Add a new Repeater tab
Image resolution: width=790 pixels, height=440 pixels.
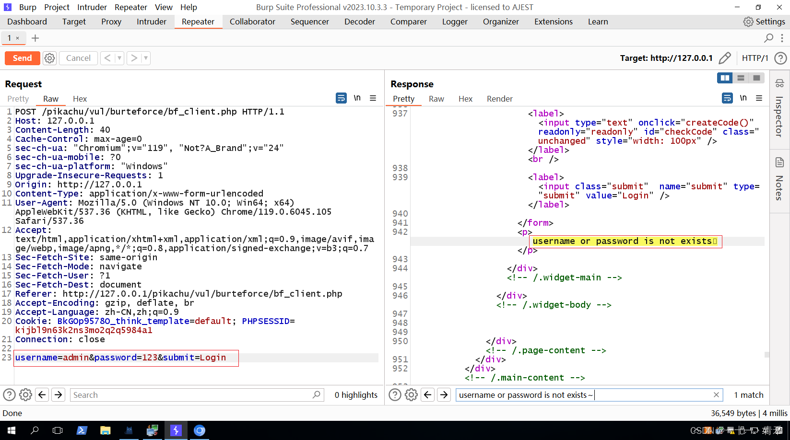coord(35,38)
